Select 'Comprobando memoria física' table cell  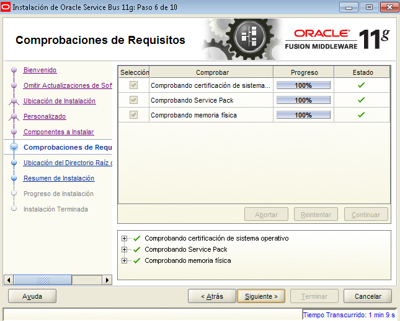click(211, 115)
